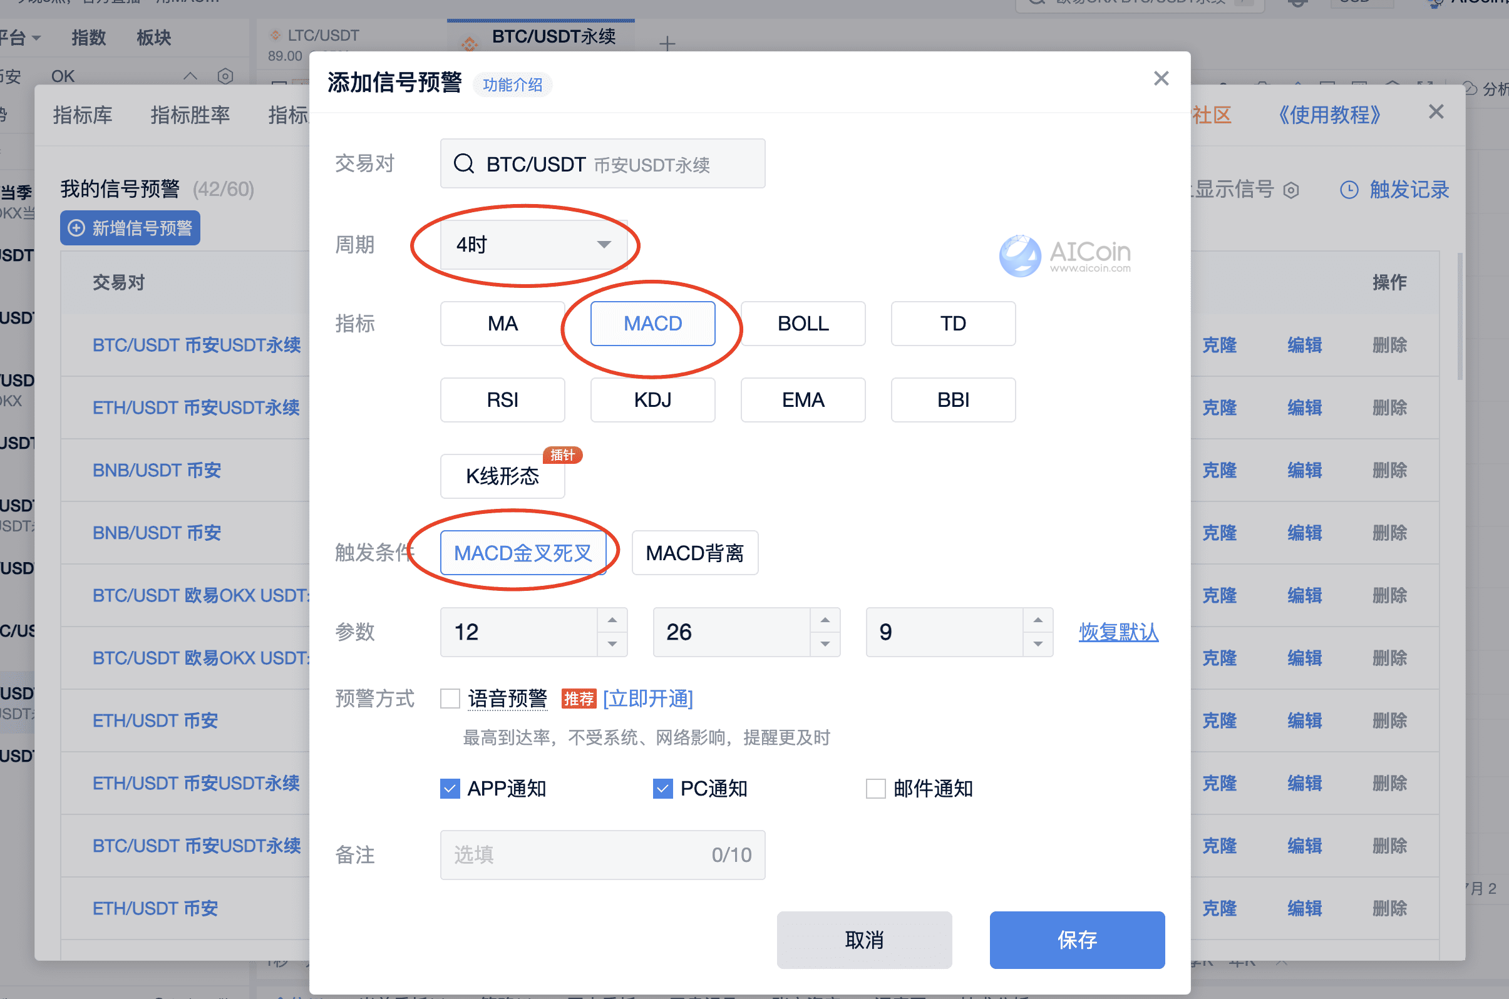Viewport: 1509px width, 999px height.
Task: Click the trading pair search field
Action: (602, 164)
